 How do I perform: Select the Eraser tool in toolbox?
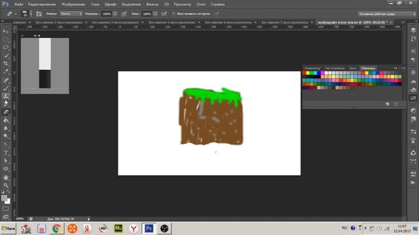pos(6,112)
